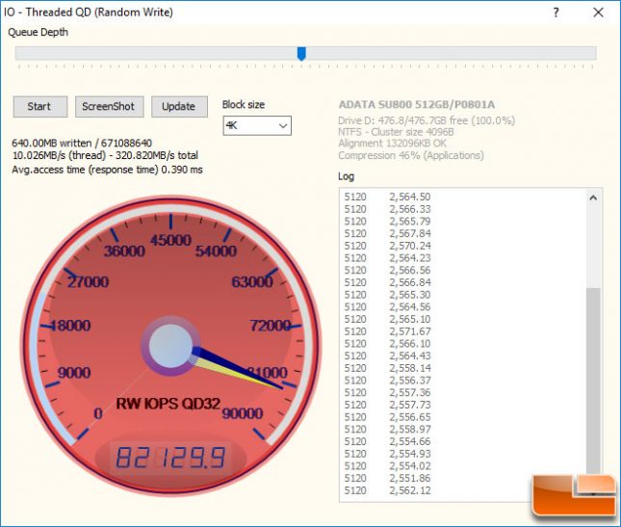Click the 9000 mark on the gauge
The width and height of the screenshot is (621, 527).
click(74, 373)
